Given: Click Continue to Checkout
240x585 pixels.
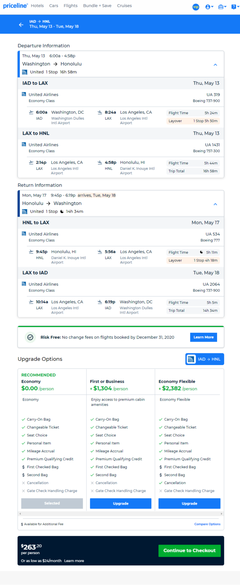Looking at the screenshot, I should click(x=189, y=551).
